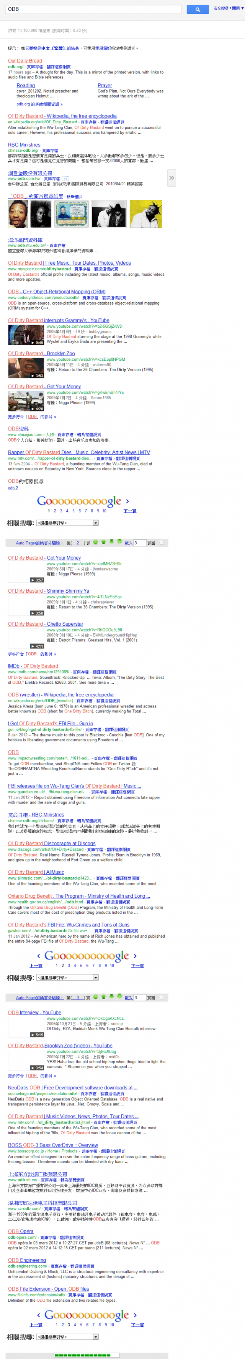Click the 檢舉圖片 report images link
This screenshot has width=245, height=1364.
point(75,196)
